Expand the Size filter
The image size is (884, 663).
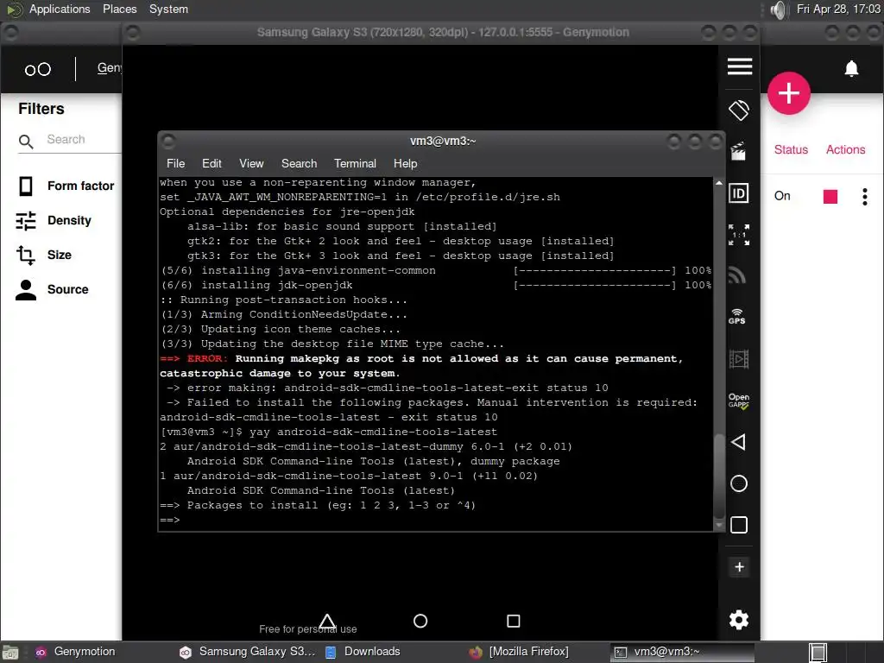tap(44, 255)
